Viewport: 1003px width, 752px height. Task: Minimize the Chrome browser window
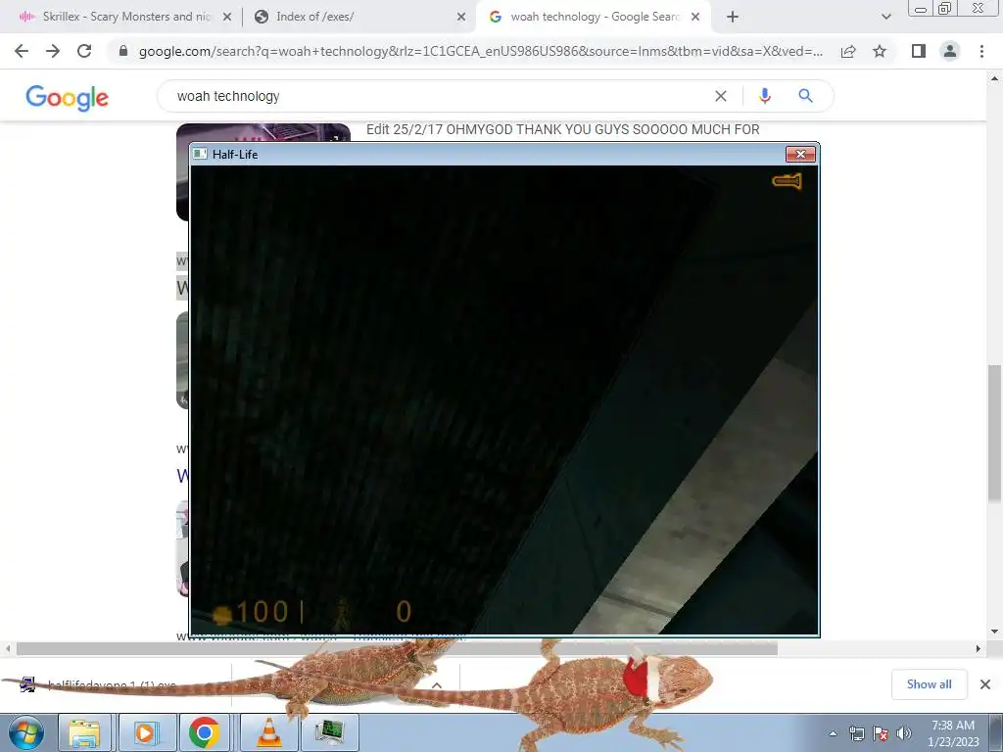pos(921,8)
